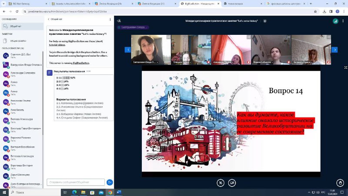Toggle the Chrome side panel
This screenshot has height=196, width=348.
tap(331, 11)
